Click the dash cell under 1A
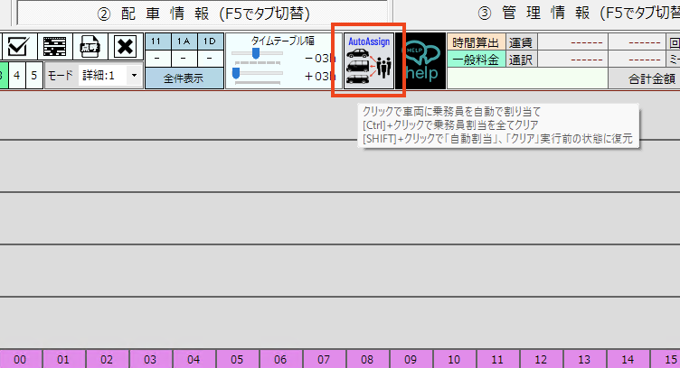Viewport: 680px width, 368px height. pos(184,59)
